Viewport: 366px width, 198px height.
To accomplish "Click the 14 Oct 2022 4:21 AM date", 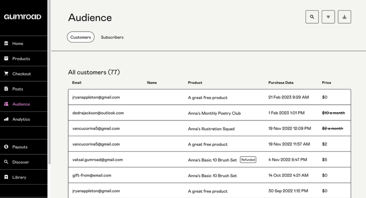I will click(x=288, y=175).
